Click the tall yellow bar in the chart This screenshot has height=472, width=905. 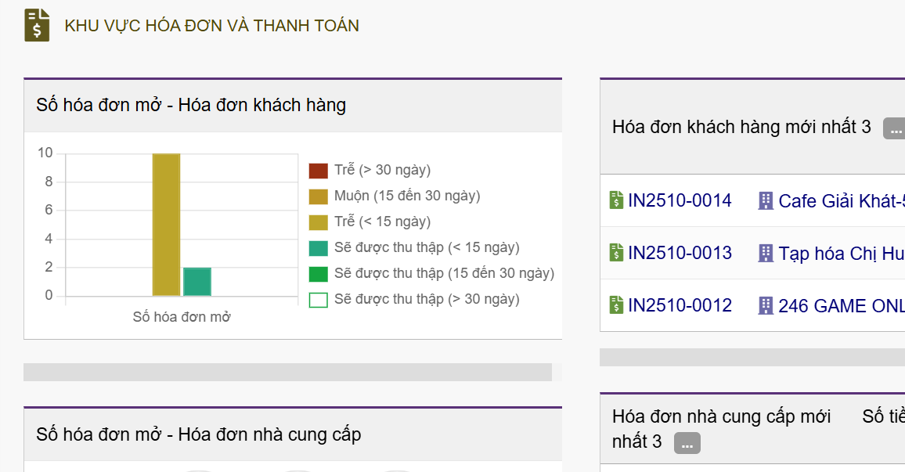coord(166,225)
